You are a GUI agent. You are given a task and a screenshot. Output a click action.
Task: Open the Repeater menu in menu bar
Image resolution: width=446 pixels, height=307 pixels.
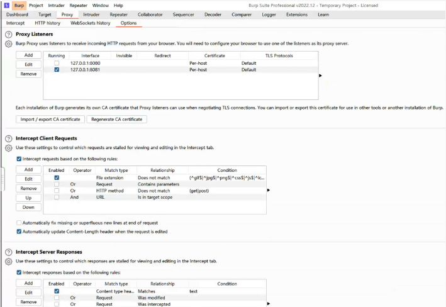click(x=78, y=6)
